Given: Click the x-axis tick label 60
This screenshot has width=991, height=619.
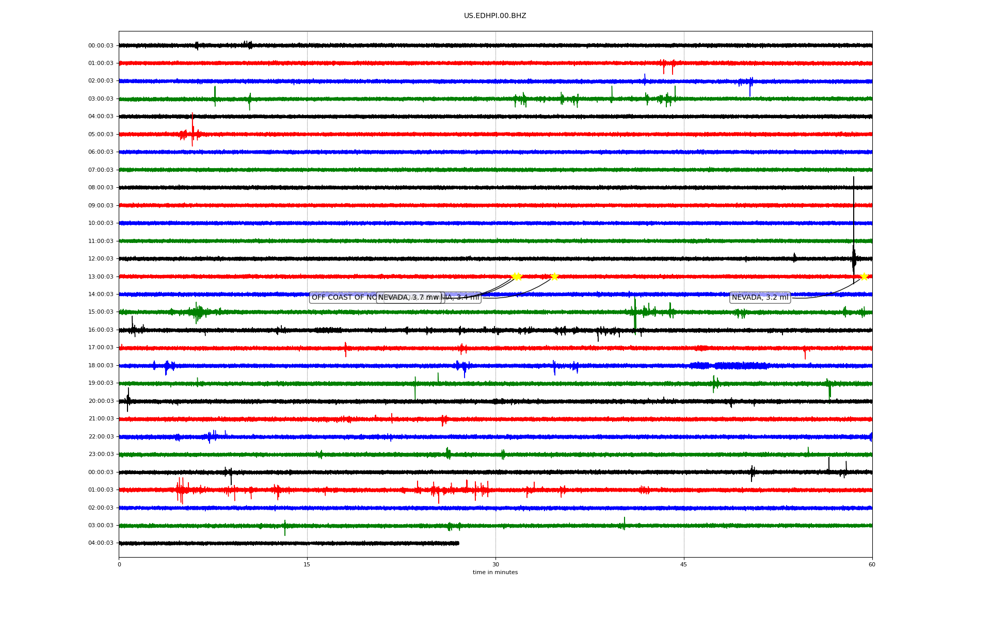Looking at the screenshot, I should click(872, 564).
